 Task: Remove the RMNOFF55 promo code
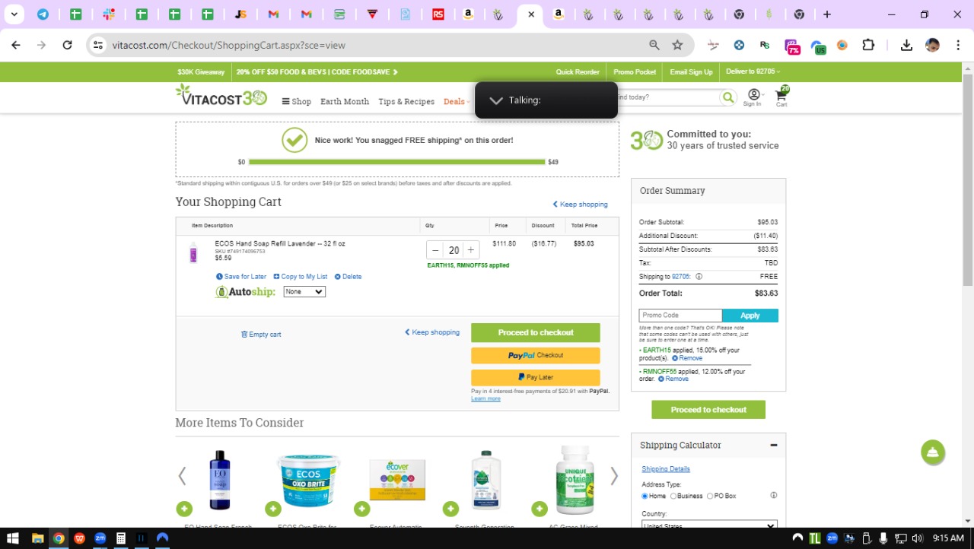(x=673, y=379)
